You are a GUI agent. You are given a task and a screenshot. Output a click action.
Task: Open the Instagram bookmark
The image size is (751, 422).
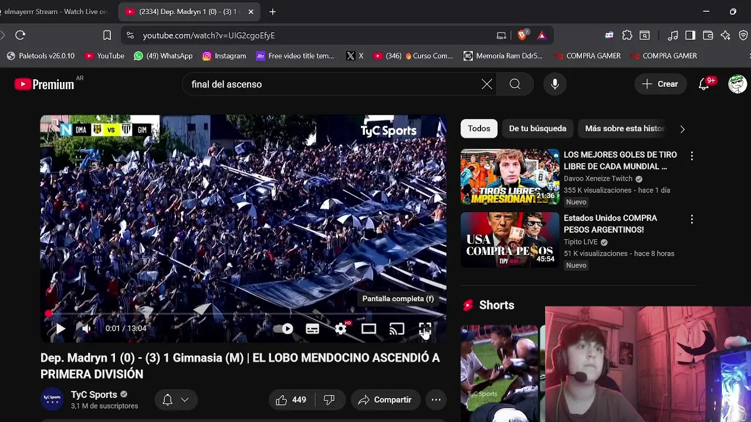[224, 56]
